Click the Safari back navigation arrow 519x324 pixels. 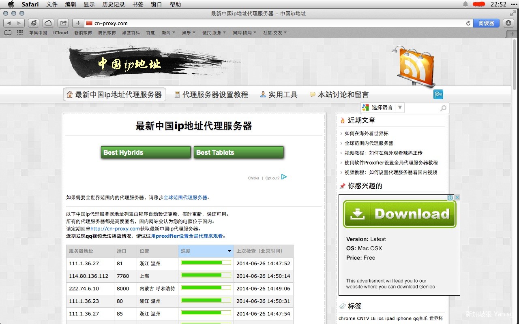[x=9, y=23]
